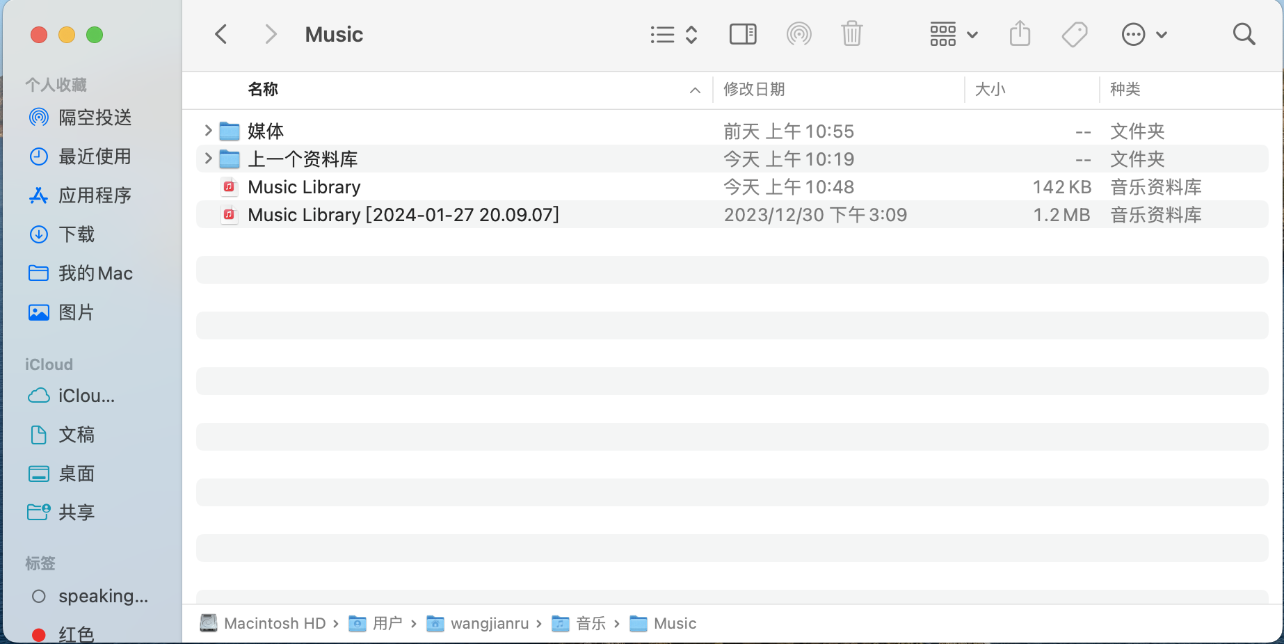Go forward with the right chevron button

(x=271, y=34)
